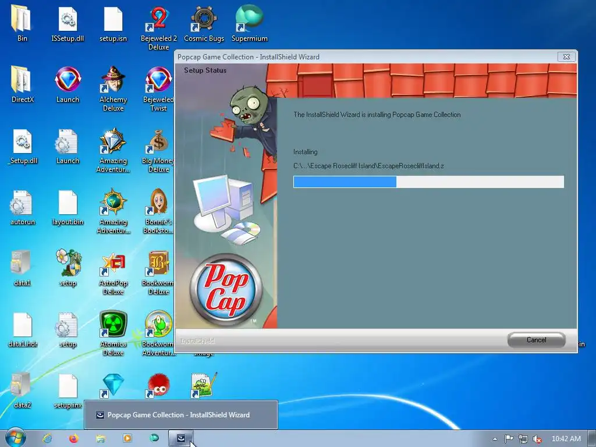
Task: Open Windows Media Player from taskbar
Action: [x=127, y=438]
